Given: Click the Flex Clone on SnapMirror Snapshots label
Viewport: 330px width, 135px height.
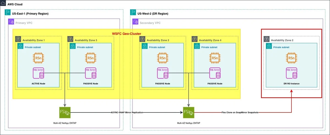Looking at the screenshot, I should 240,112.
